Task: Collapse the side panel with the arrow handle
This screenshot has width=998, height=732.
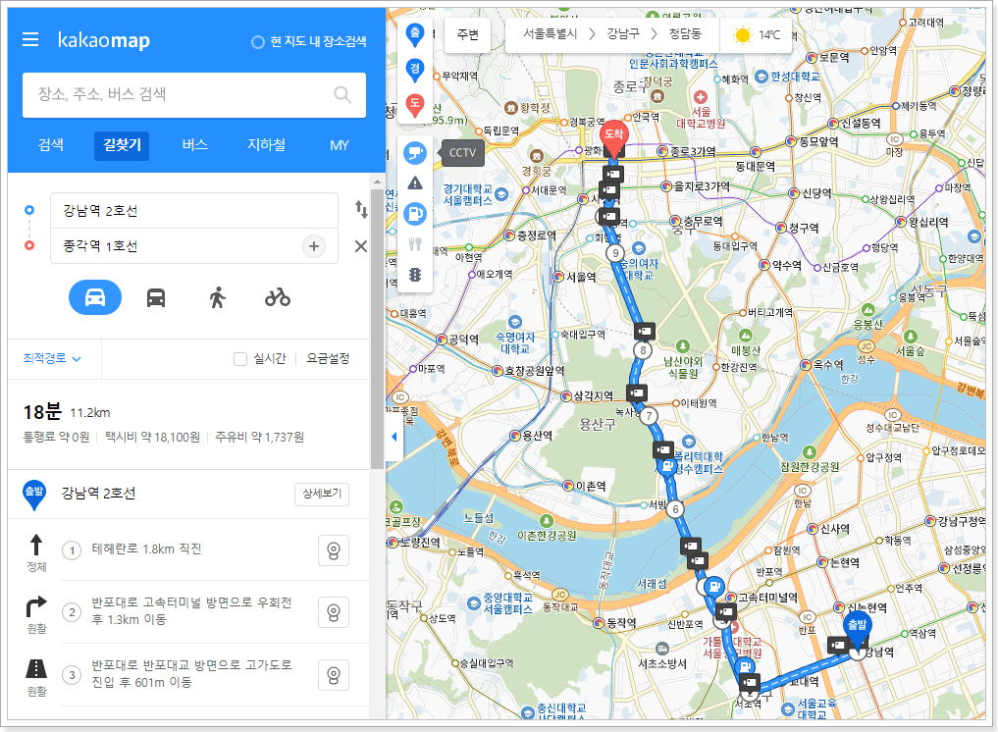Action: (394, 437)
